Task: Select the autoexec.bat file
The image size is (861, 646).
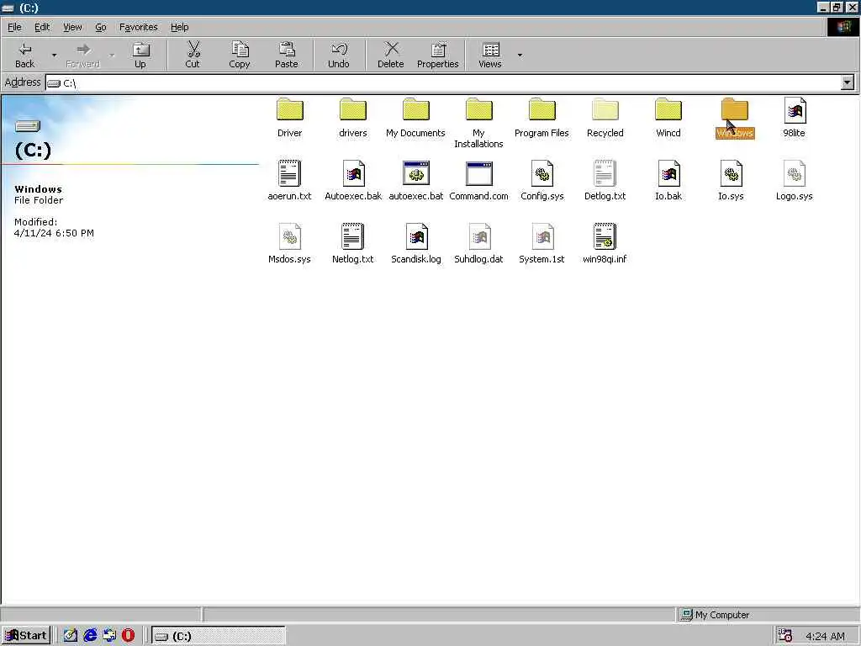Action: [x=415, y=182]
